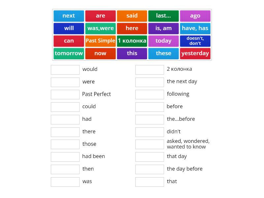Select the red 'are' tile
Viewport: 264px width, 198px height.
coord(100,16)
